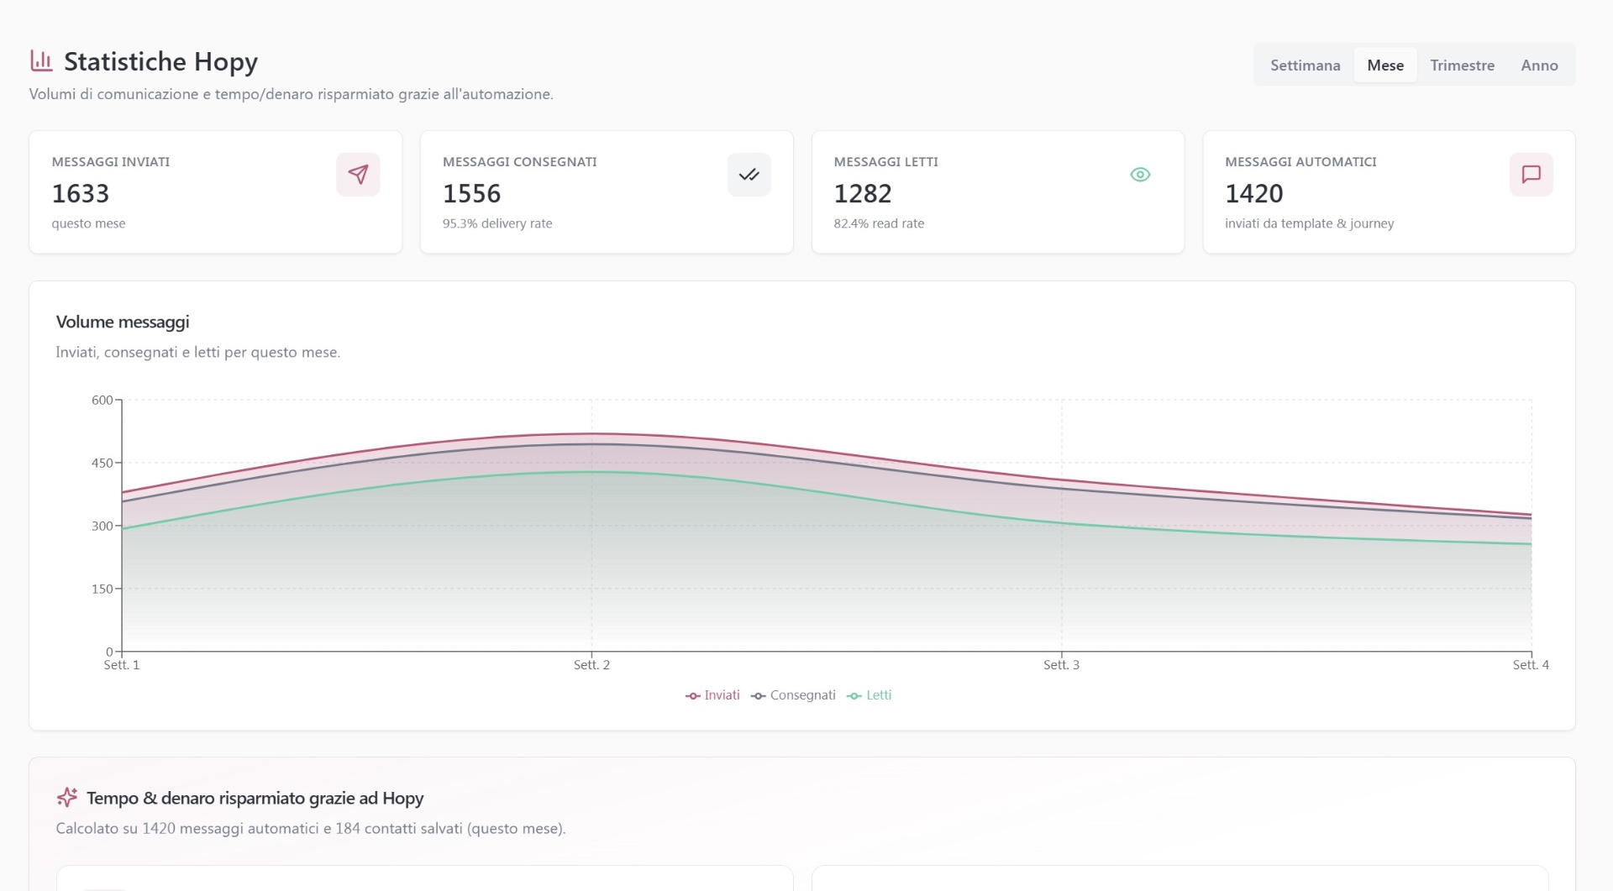1613x891 pixels.
Task: Switch to the Settimana period tab
Action: coord(1305,65)
